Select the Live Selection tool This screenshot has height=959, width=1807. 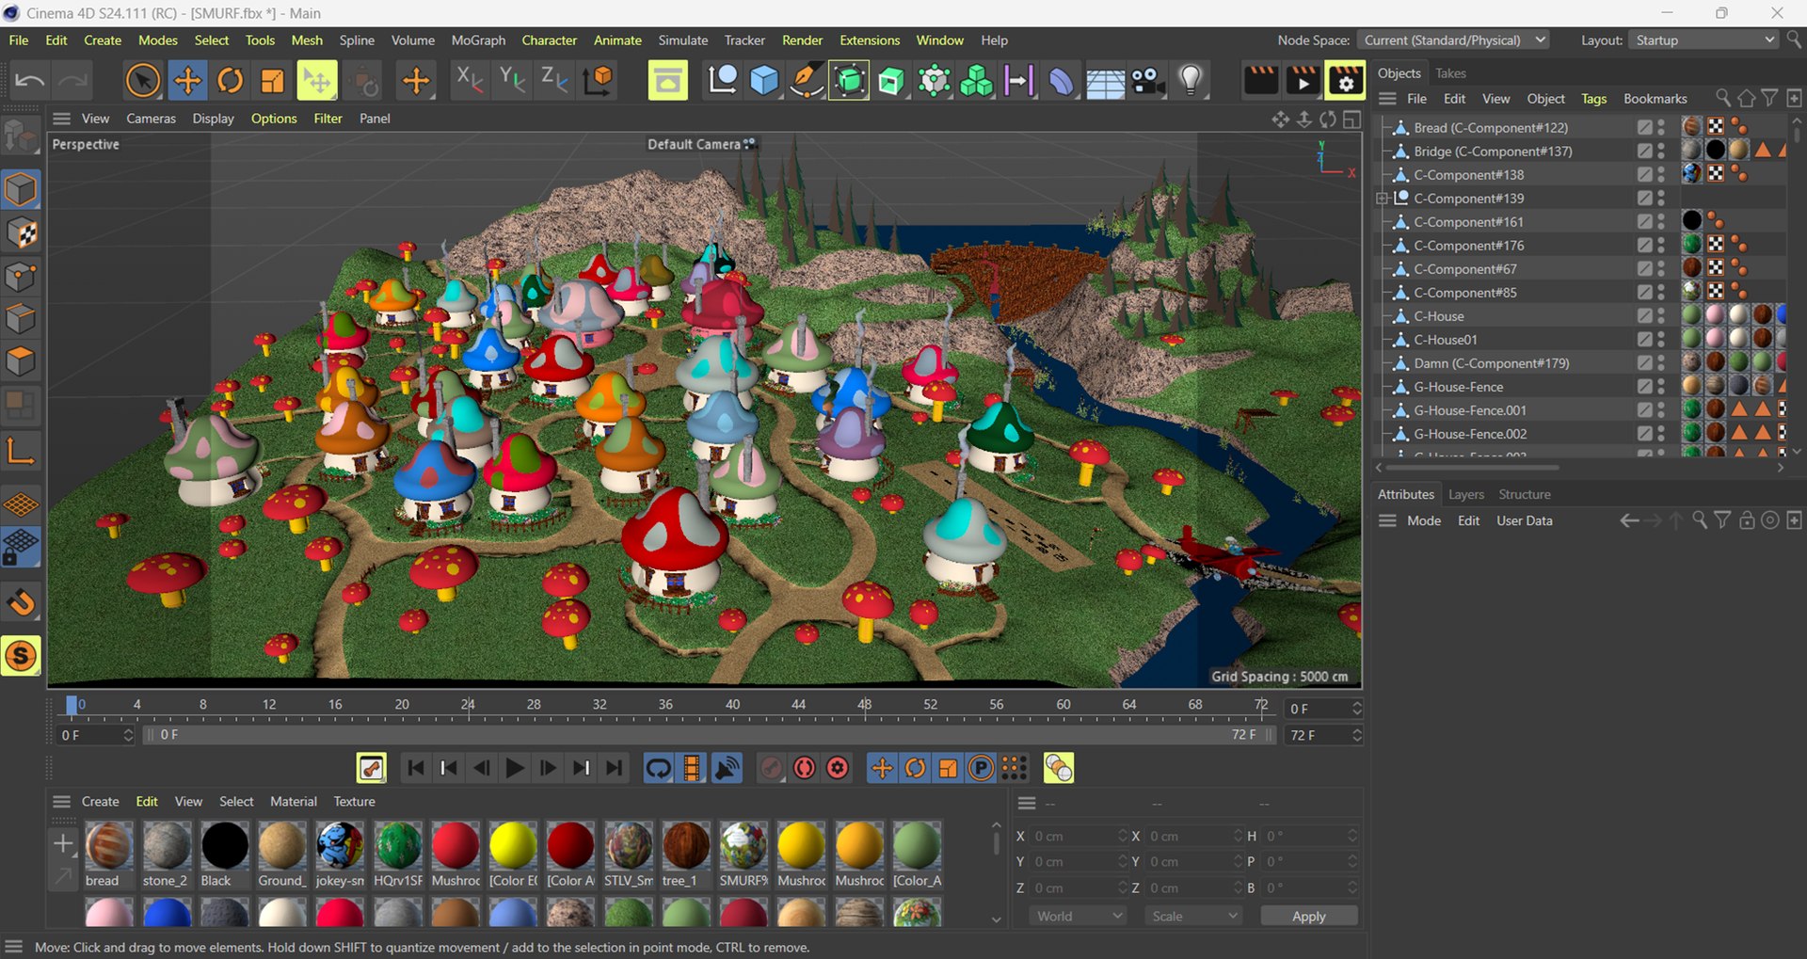(142, 81)
